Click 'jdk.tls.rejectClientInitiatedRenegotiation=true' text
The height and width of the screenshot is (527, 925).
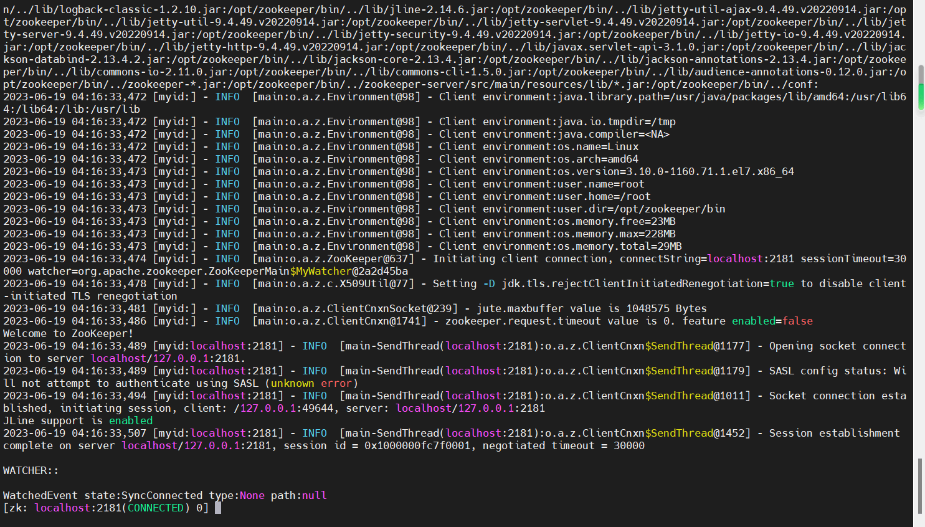[x=648, y=283]
